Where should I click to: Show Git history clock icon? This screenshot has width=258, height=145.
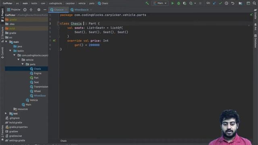pyautogui.click(x=227, y=3)
